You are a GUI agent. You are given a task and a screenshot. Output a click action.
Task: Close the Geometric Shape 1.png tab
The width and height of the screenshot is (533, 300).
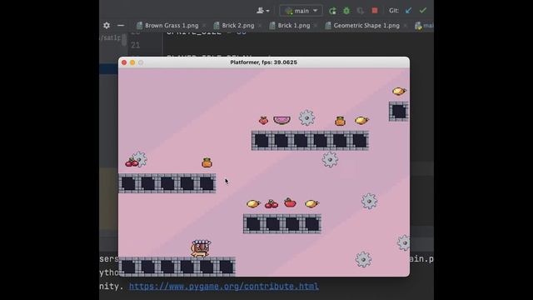click(406, 26)
